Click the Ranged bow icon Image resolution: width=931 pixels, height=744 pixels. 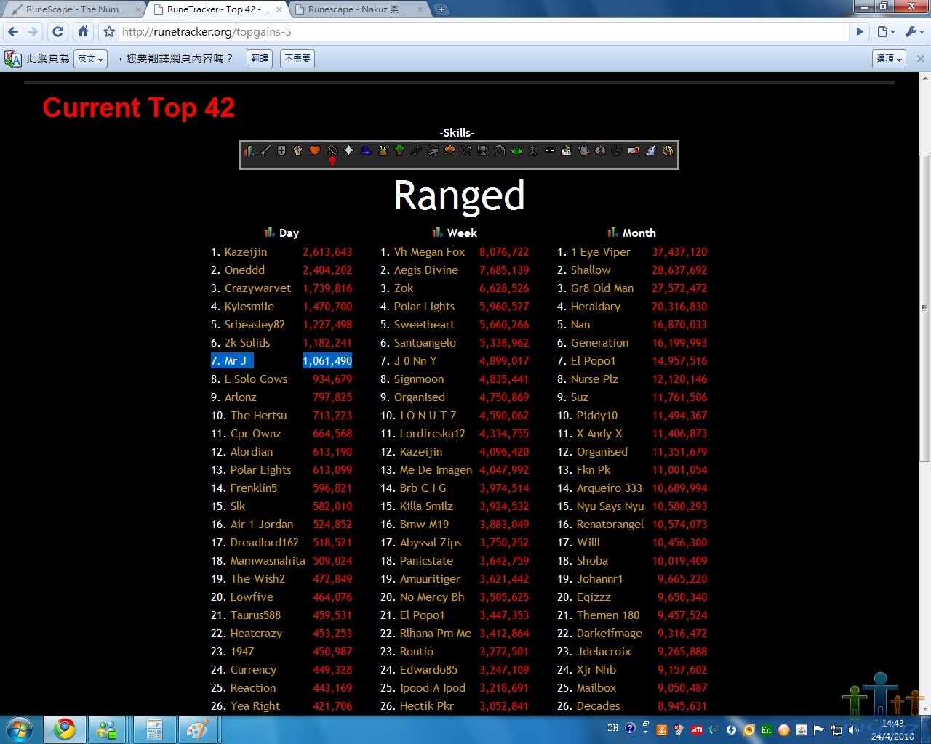pyautogui.click(x=332, y=150)
